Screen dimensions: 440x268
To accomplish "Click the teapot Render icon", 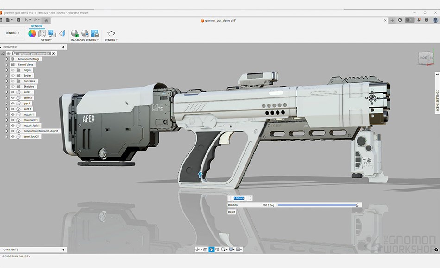I will coord(111,33).
